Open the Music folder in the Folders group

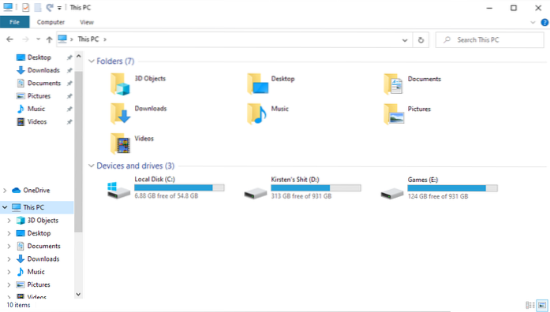click(x=257, y=113)
